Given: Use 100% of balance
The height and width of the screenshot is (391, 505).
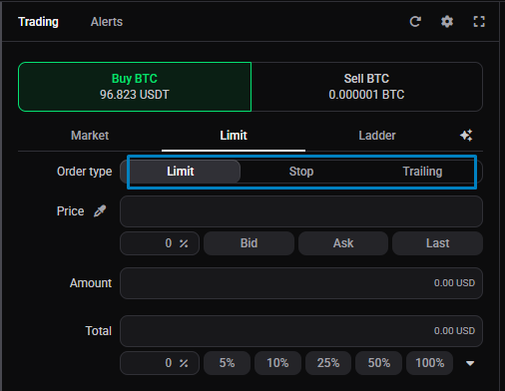Looking at the screenshot, I should point(429,363).
